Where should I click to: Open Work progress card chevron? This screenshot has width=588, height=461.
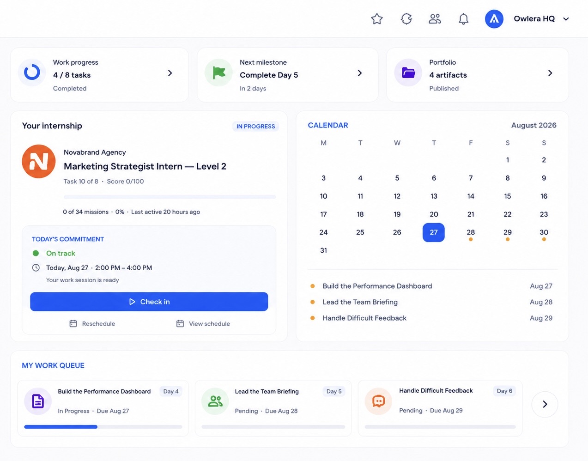pyautogui.click(x=170, y=73)
